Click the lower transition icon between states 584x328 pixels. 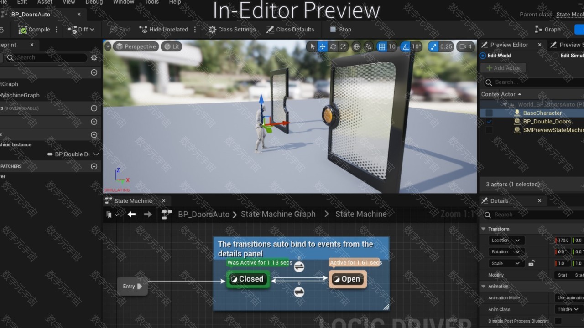click(x=299, y=292)
